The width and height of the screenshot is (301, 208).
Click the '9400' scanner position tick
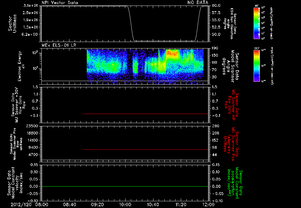point(33,147)
